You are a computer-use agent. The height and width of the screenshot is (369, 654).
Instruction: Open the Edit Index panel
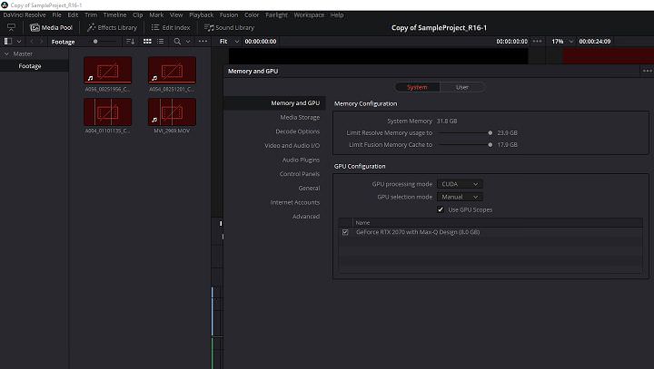(x=171, y=27)
